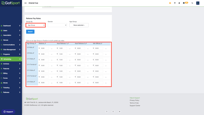Click pencil icon for U16 Male row
The height and width of the screenshot is (115, 204).
34,82
